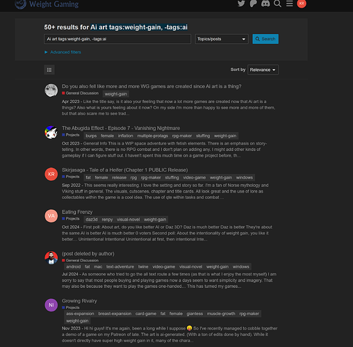This screenshot has width=353, height=347.
Task: Click the header search magnifier icon
Action: 277,3
